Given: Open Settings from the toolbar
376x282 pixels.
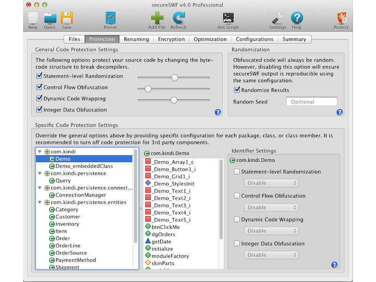Looking at the screenshot, I should [x=277, y=18].
